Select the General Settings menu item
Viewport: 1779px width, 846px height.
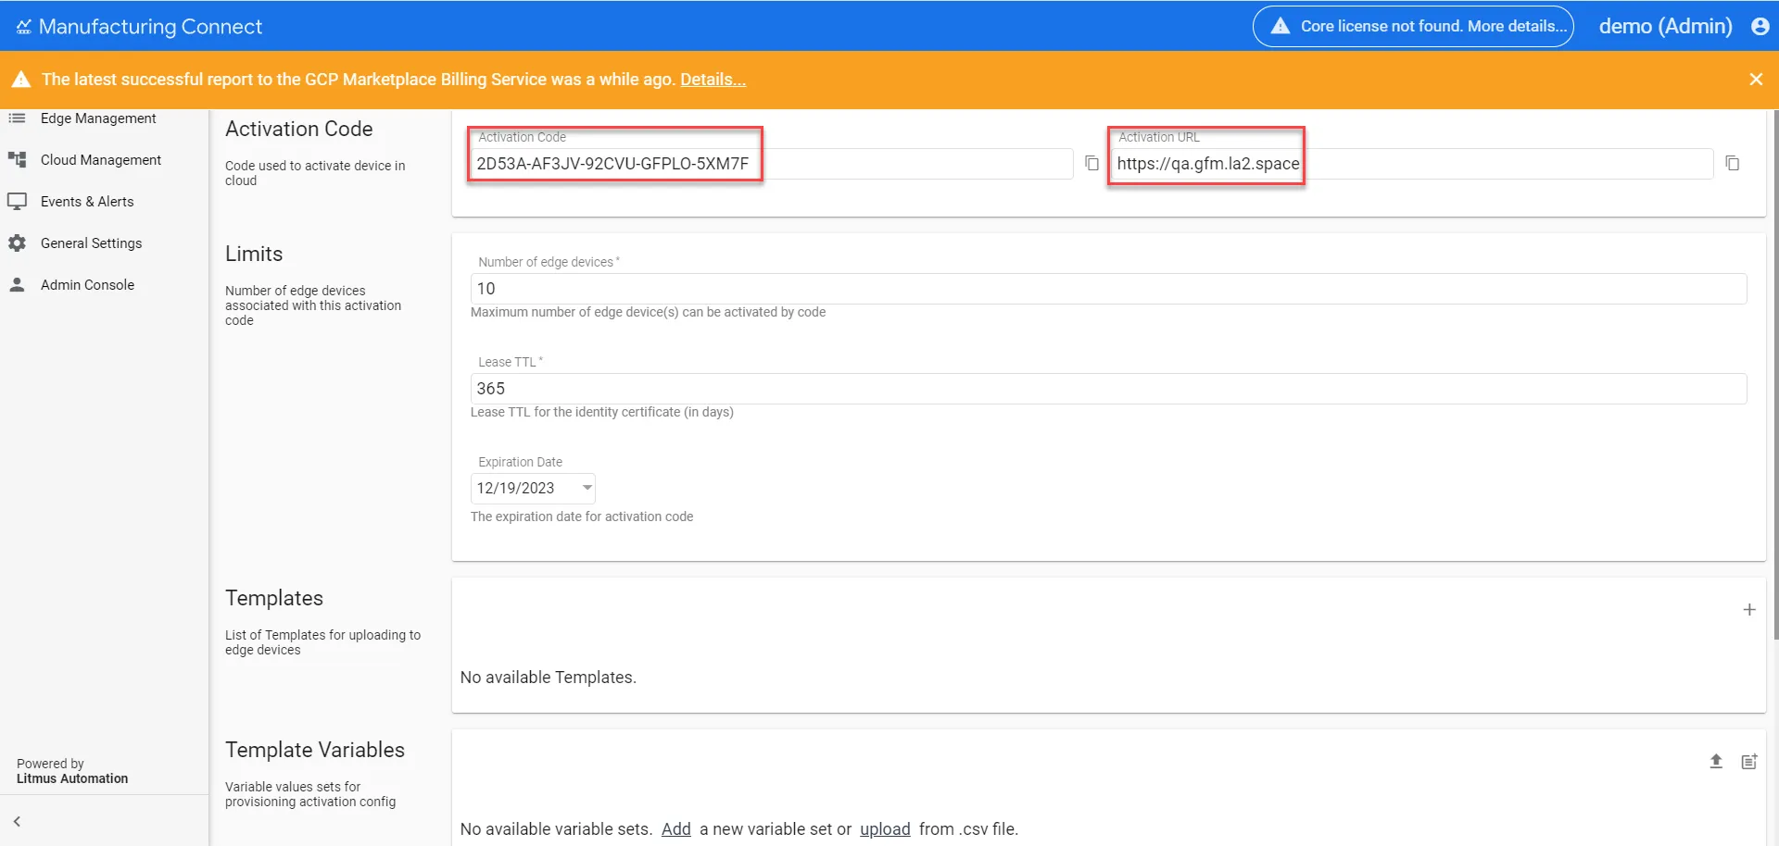click(x=92, y=243)
